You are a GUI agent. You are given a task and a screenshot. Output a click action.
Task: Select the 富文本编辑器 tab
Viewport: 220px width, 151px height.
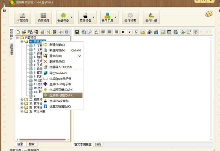83,144
